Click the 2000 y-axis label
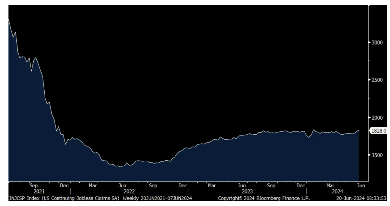This screenshot has height=206, width=390. [377, 118]
